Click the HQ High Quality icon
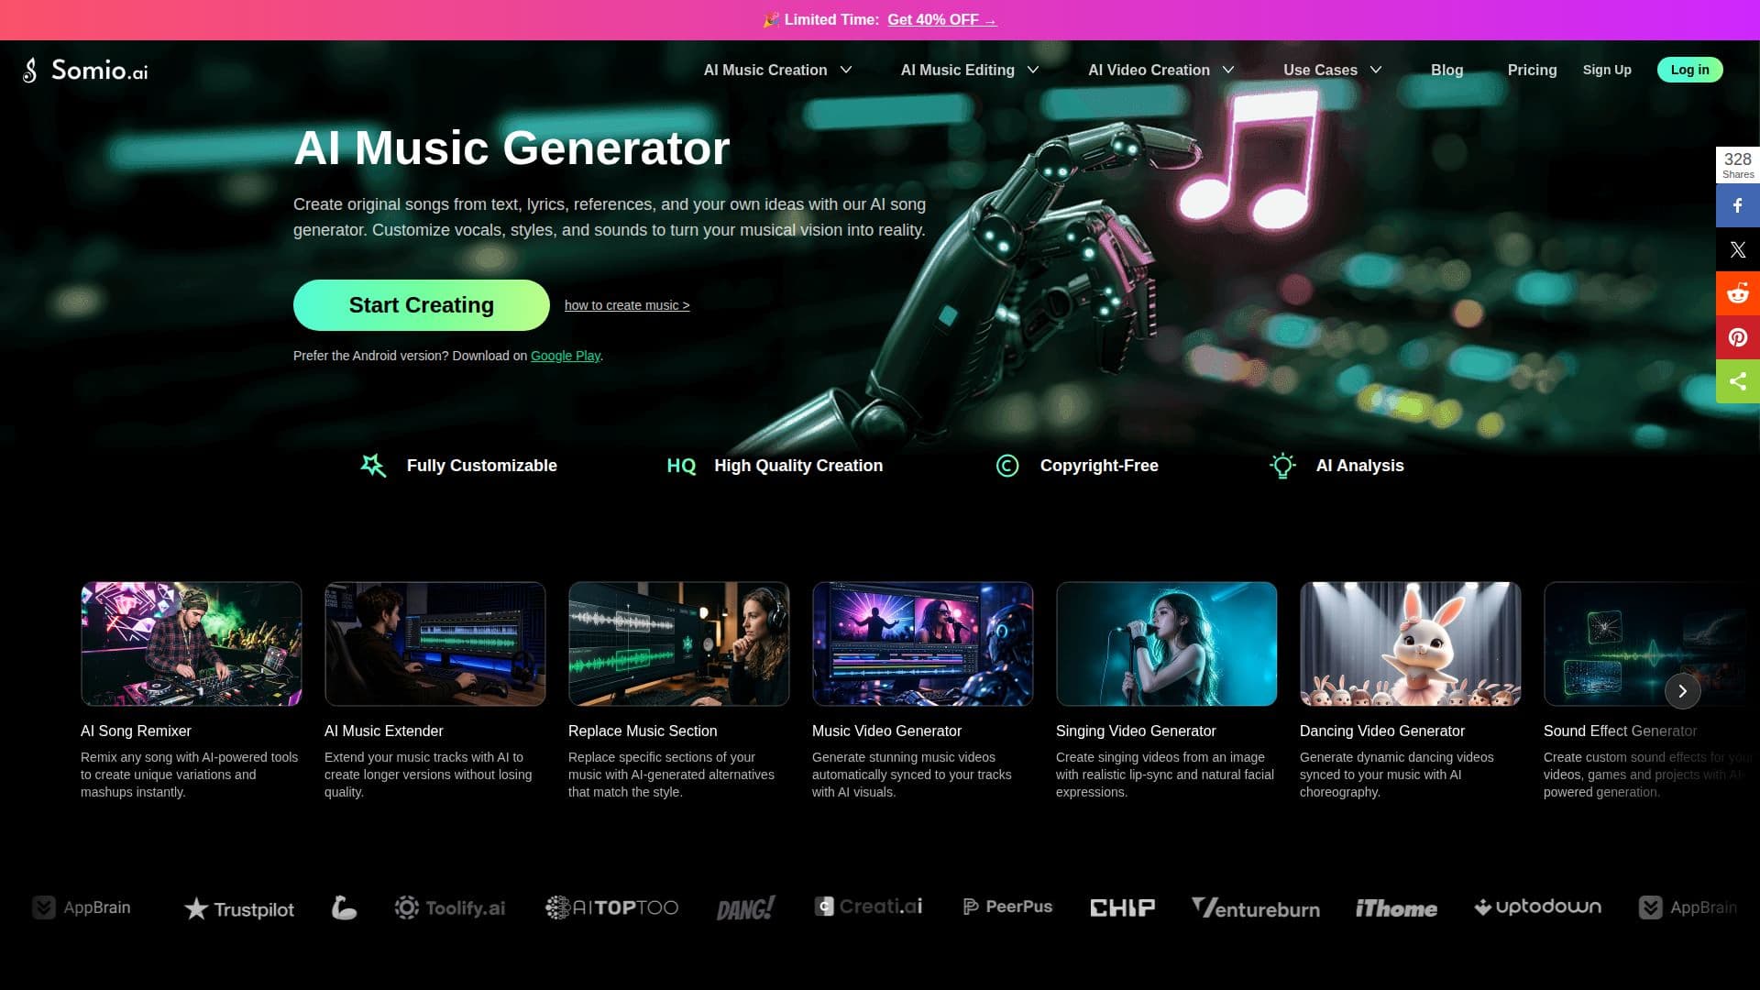1760x990 pixels. pyautogui.click(x=681, y=466)
